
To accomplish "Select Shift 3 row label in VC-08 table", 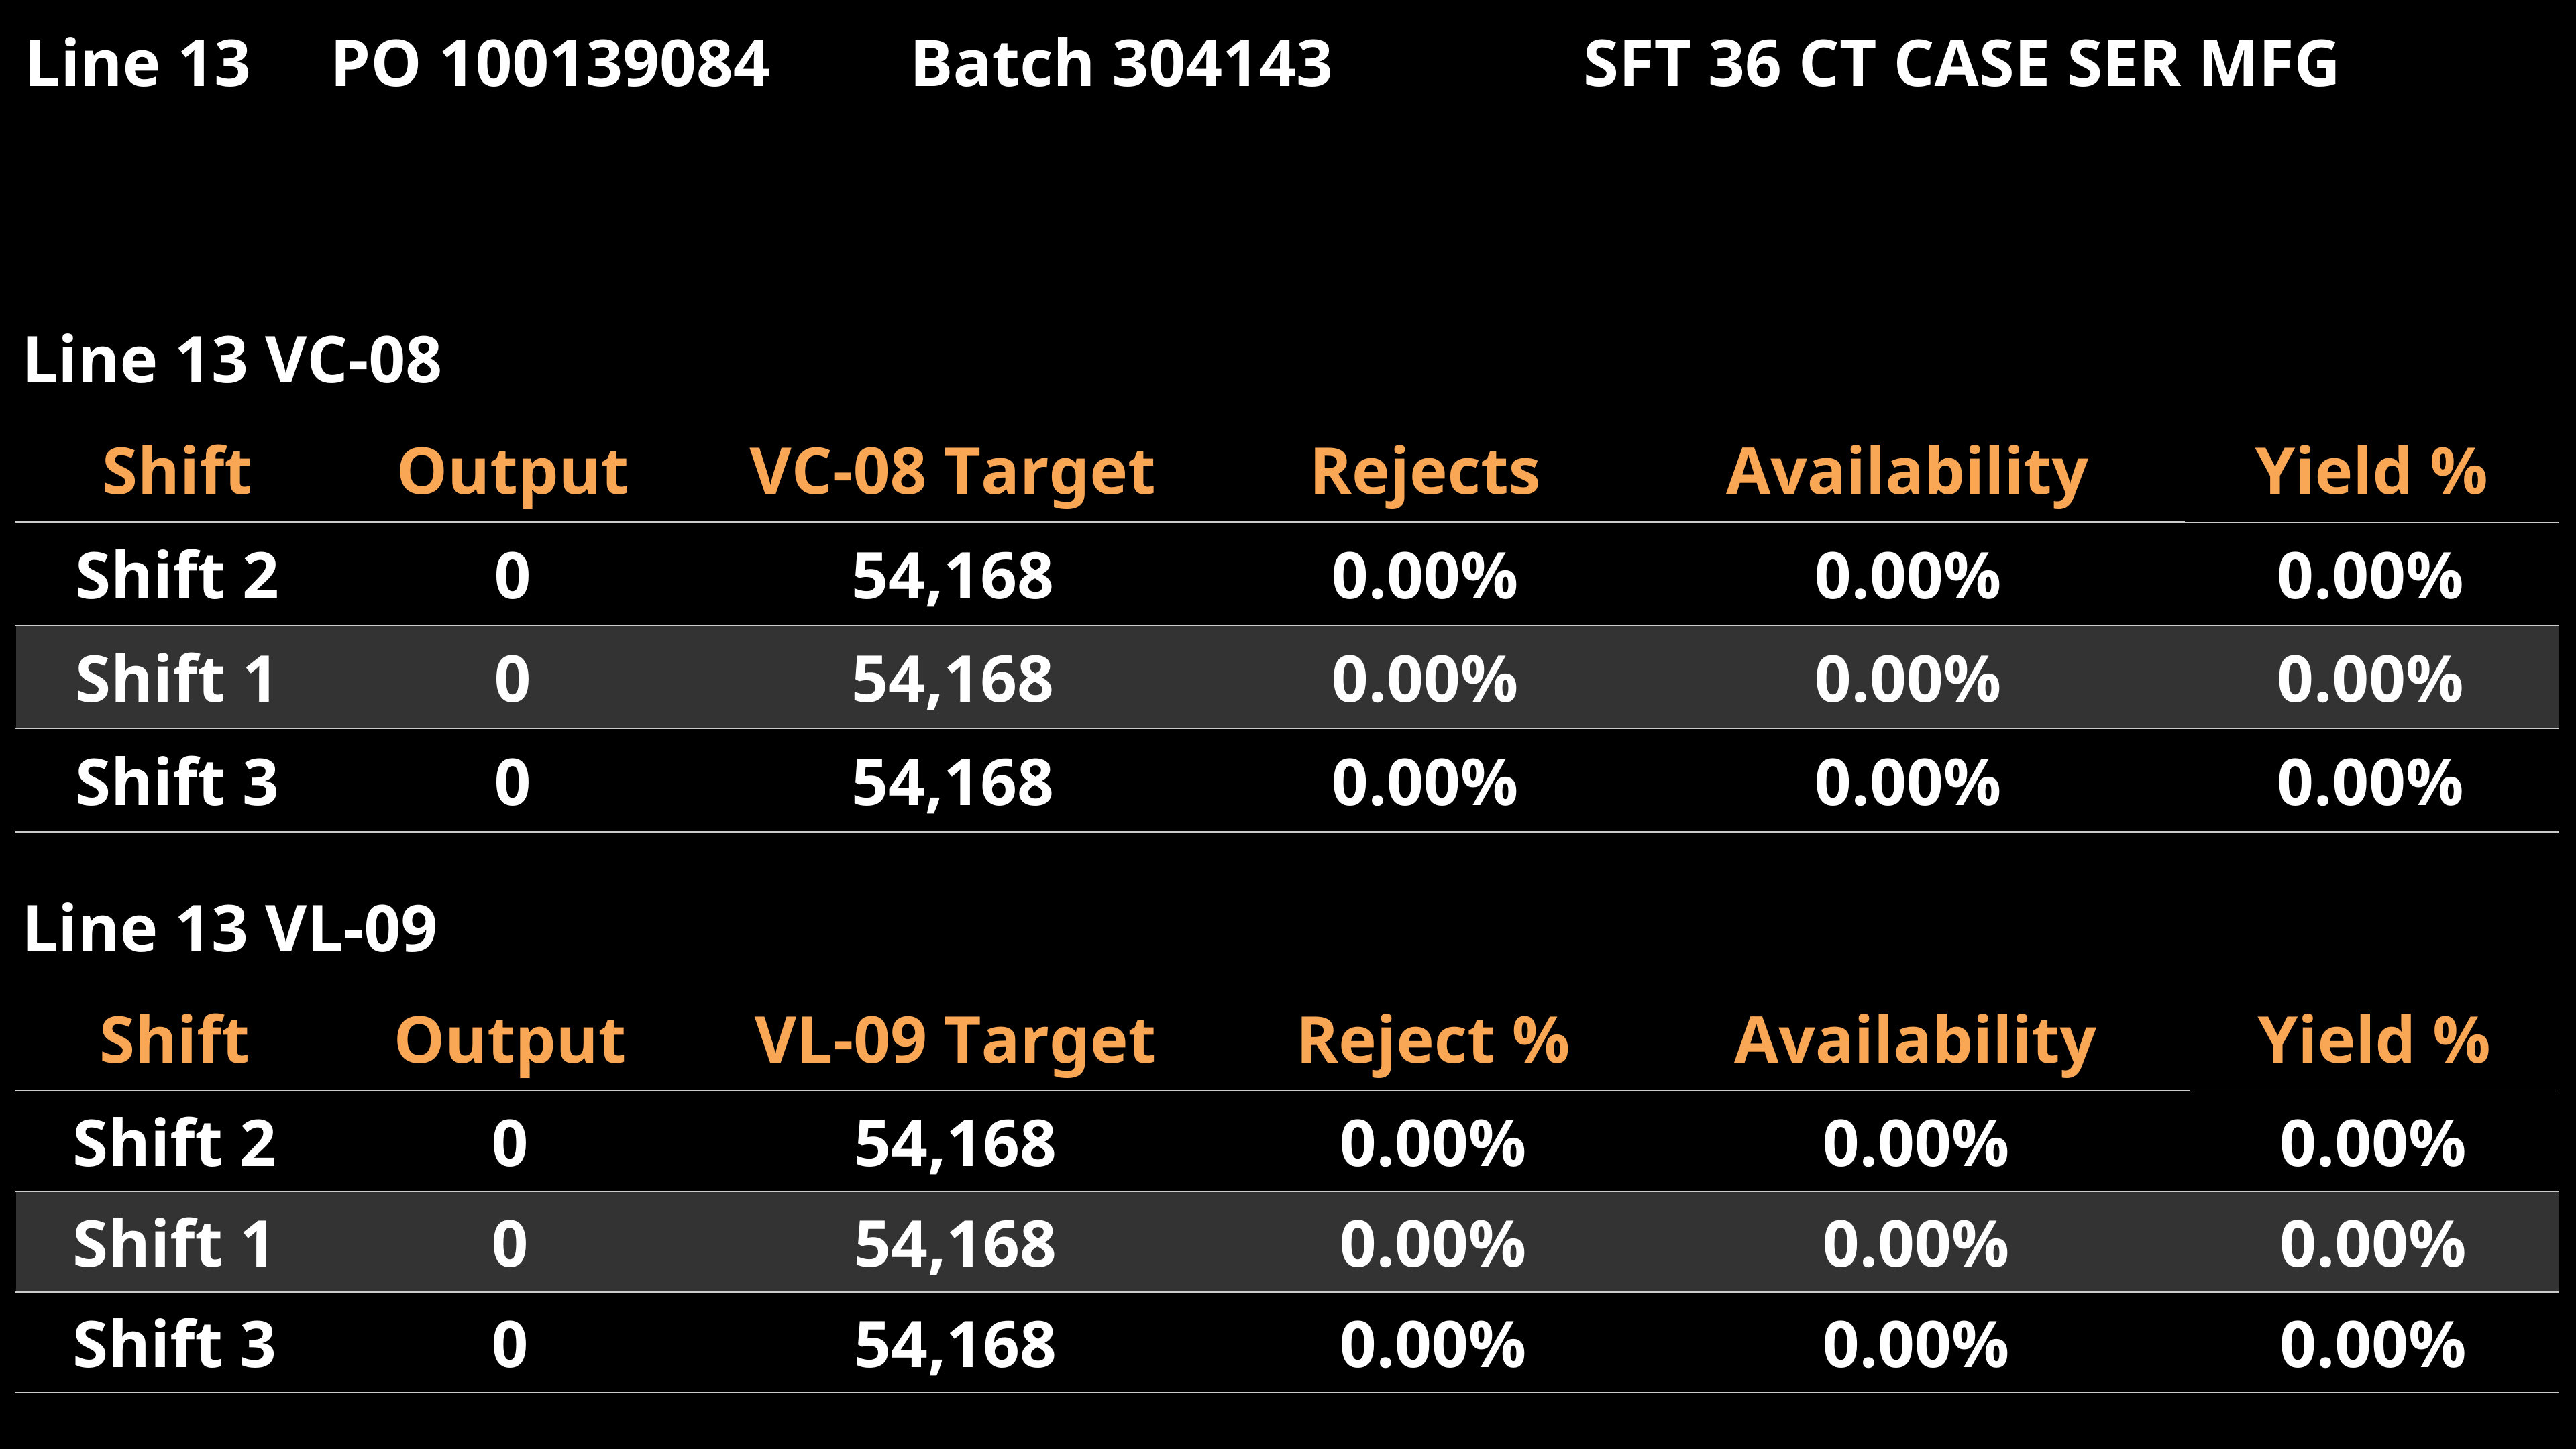I will (177, 783).
